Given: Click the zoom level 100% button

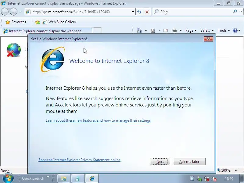Looking at the screenshot, I should [x=224, y=170].
